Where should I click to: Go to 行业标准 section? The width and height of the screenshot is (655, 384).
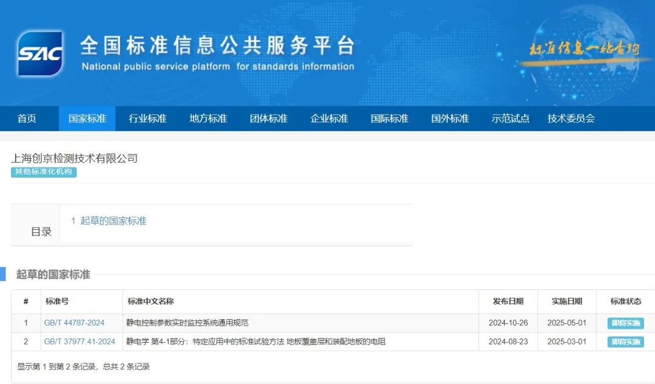(147, 119)
